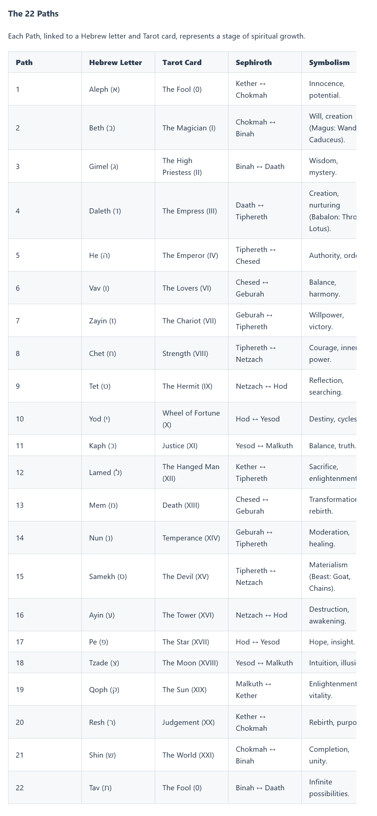Click the Hebrew Letter column header

pyautogui.click(x=116, y=62)
